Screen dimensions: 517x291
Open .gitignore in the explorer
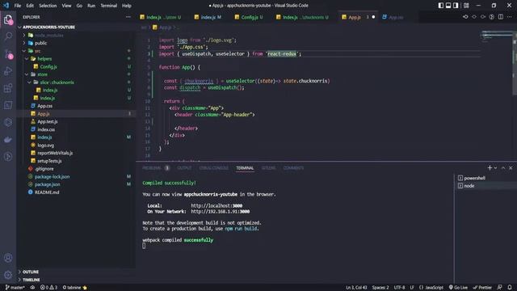[44, 169]
